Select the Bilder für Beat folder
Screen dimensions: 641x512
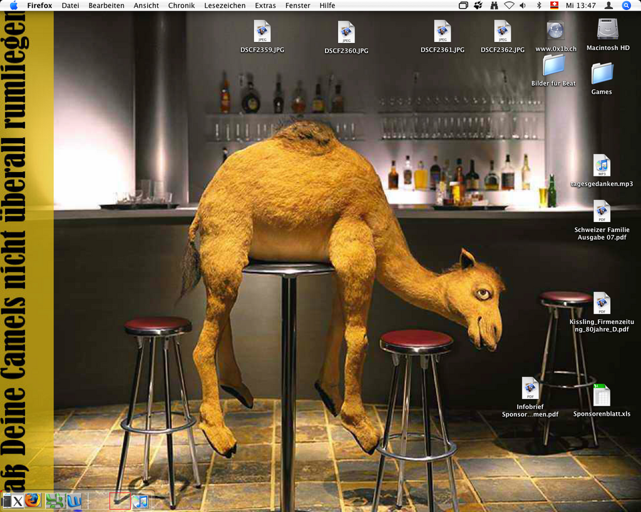[x=553, y=66]
